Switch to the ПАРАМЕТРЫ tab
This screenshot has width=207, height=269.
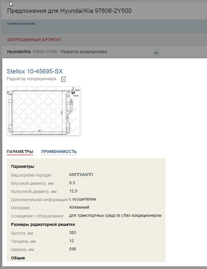point(20,152)
